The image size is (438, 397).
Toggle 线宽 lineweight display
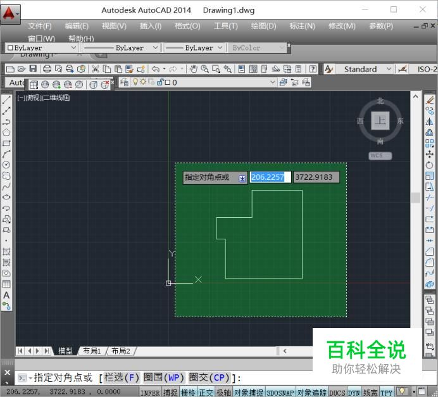(370, 393)
